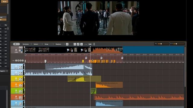Open FX on the topmost pale blue track
Screen dimensions: 193x108
tap(21, 68)
